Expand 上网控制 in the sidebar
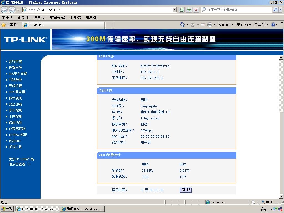This screenshot has height=213, width=284. coord(16,116)
